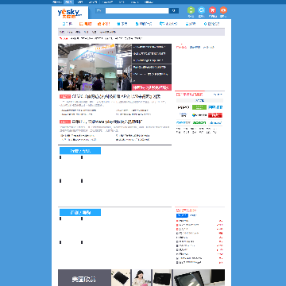The image size is (286, 286).
Task: Open the green hexagon icon in header
Action: pos(191,10)
